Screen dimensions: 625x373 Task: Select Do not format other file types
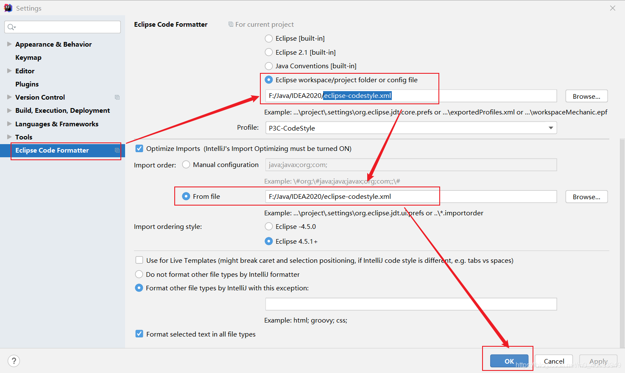(139, 274)
